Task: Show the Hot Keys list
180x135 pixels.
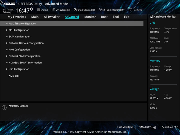Action: point(135,10)
